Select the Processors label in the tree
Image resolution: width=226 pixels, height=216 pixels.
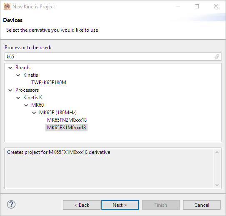(27, 90)
